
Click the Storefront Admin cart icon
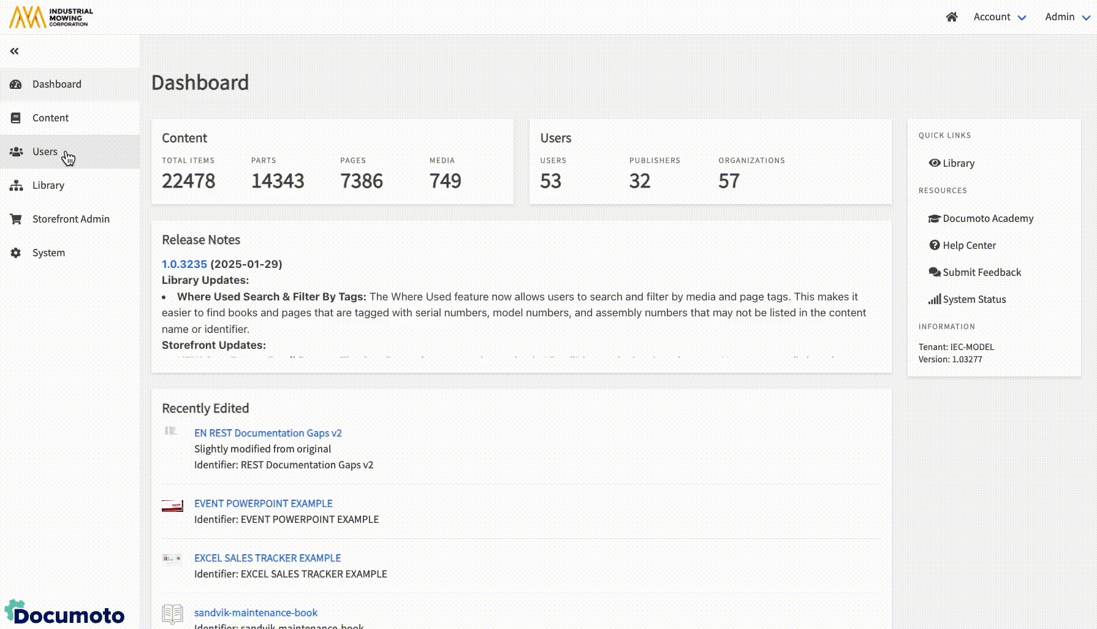(x=17, y=219)
